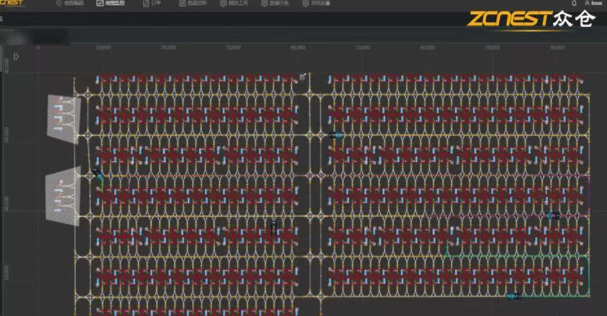
Task: Select the AGV on the green route
Action: (x=514, y=296)
